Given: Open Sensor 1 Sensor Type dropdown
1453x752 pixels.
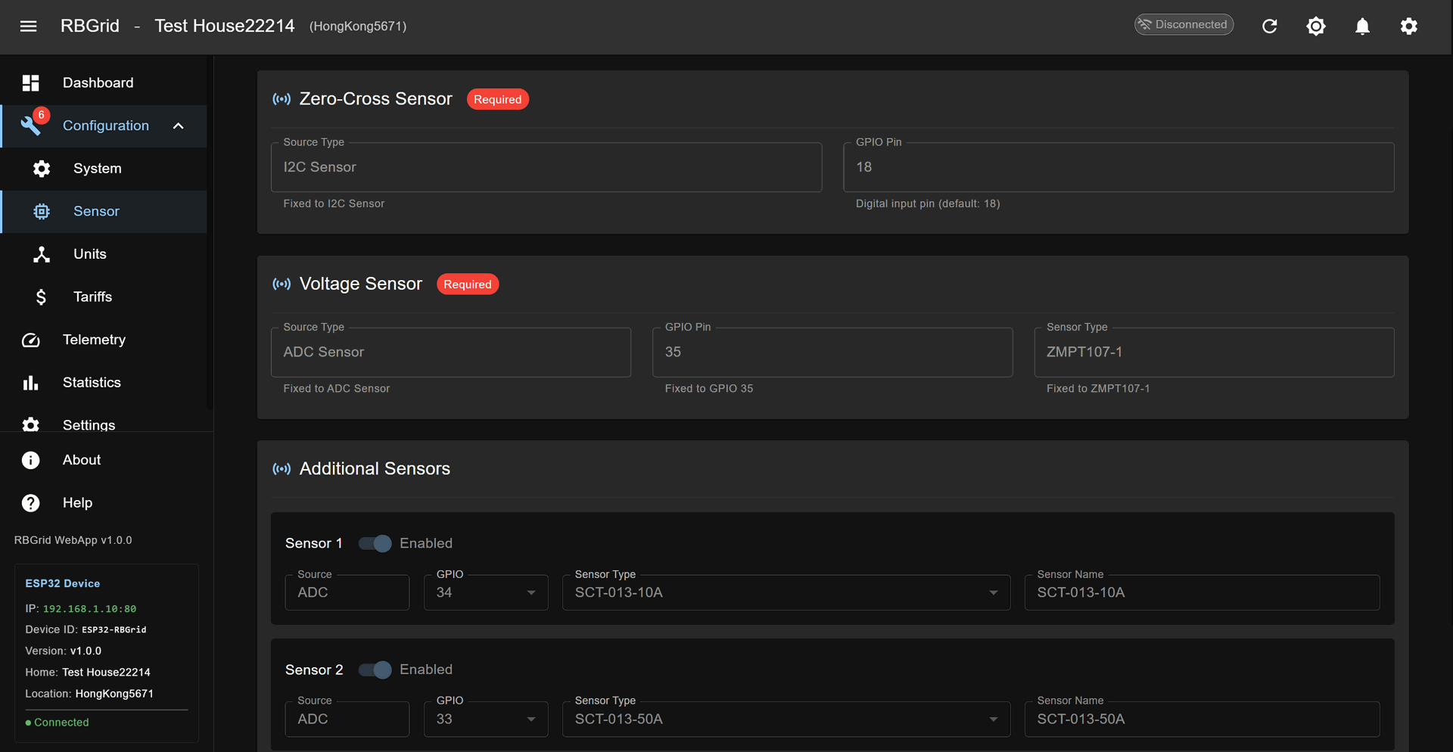Looking at the screenshot, I should (x=786, y=592).
